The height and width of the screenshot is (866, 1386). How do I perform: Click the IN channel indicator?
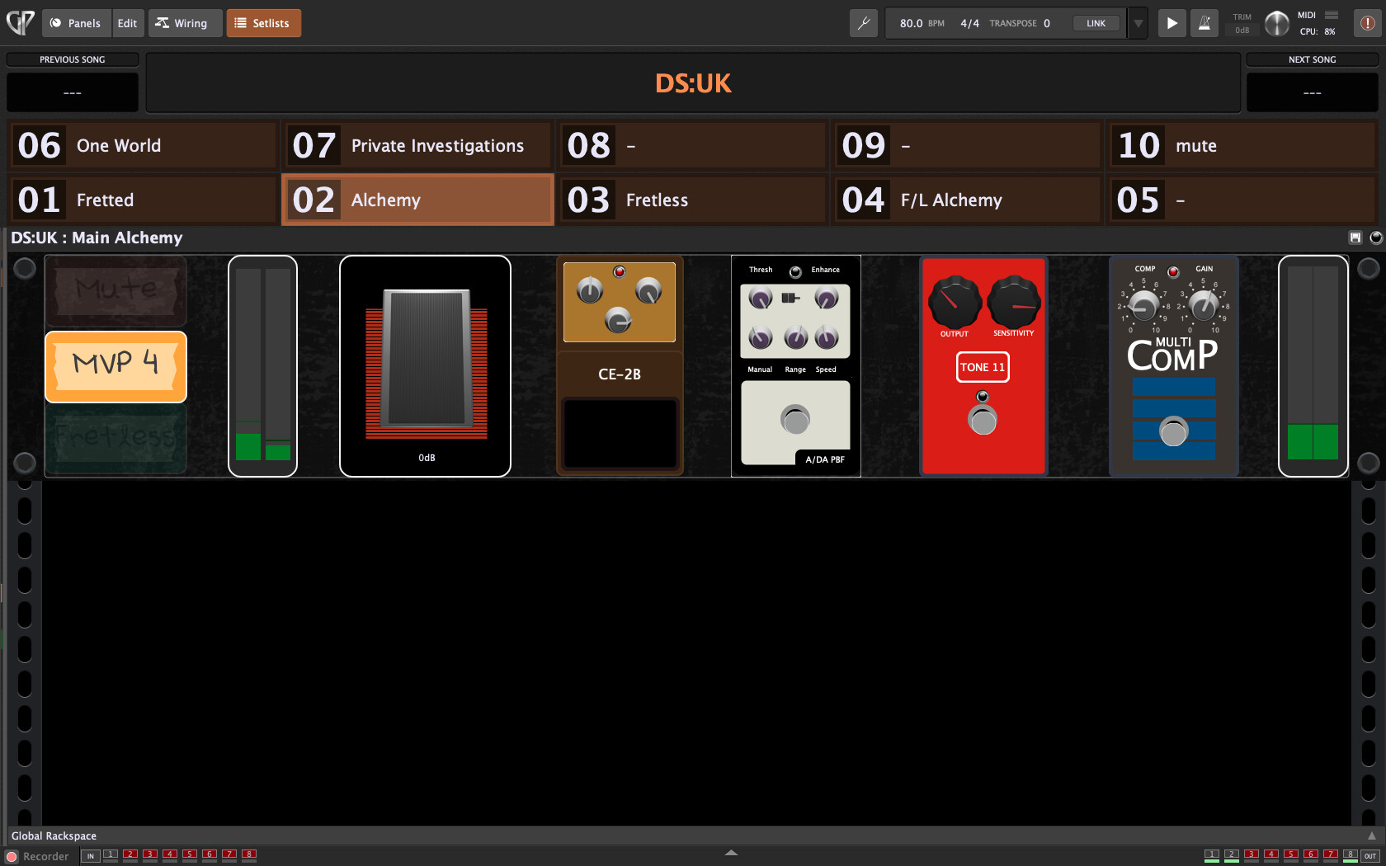pyautogui.click(x=91, y=856)
